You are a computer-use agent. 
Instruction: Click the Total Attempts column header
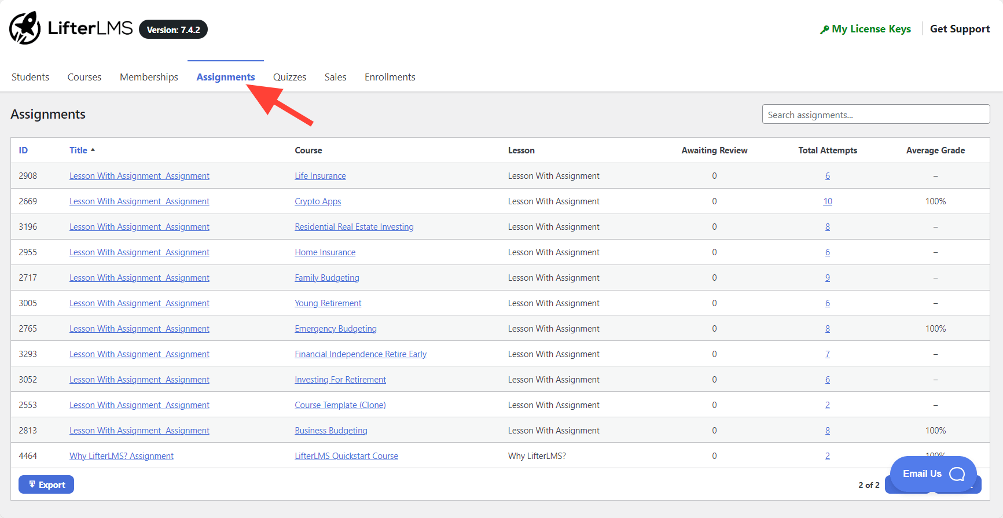[828, 150]
